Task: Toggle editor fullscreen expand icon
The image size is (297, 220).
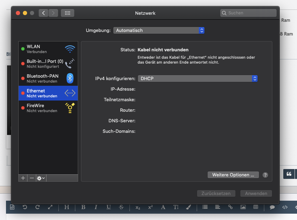Action: click(x=50, y=207)
